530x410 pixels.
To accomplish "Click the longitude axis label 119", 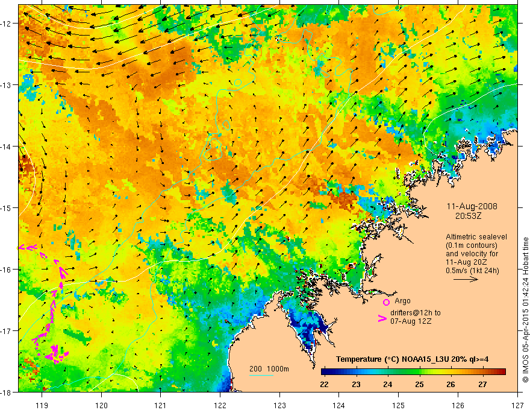I will 42,405.
